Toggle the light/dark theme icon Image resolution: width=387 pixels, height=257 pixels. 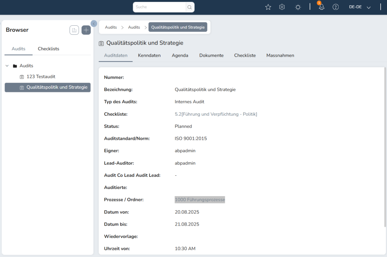[x=298, y=7]
